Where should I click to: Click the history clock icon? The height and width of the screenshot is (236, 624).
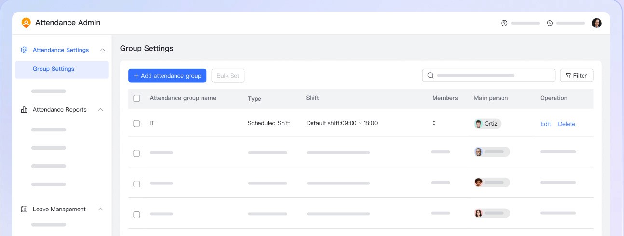pos(549,23)
